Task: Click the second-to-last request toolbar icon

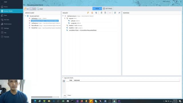Action: point(115,13)
